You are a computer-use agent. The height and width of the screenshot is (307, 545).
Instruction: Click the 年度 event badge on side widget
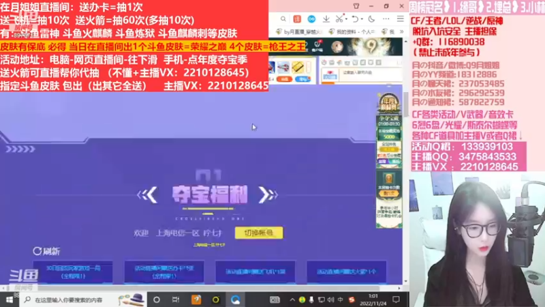pyautogui.click(x=388, y=104)
